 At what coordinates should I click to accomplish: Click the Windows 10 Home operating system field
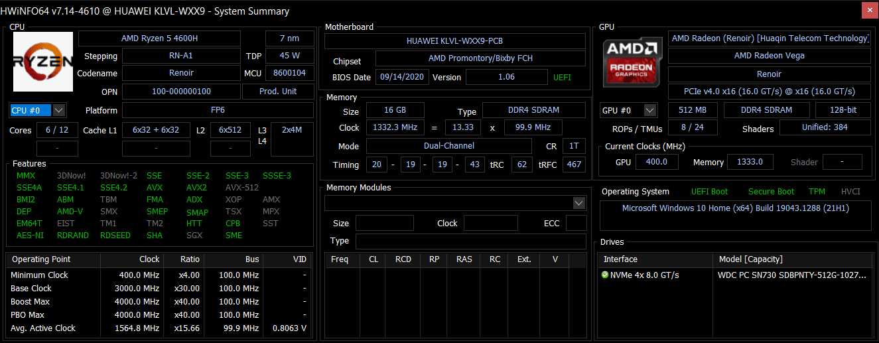click(x=735, y=208)
